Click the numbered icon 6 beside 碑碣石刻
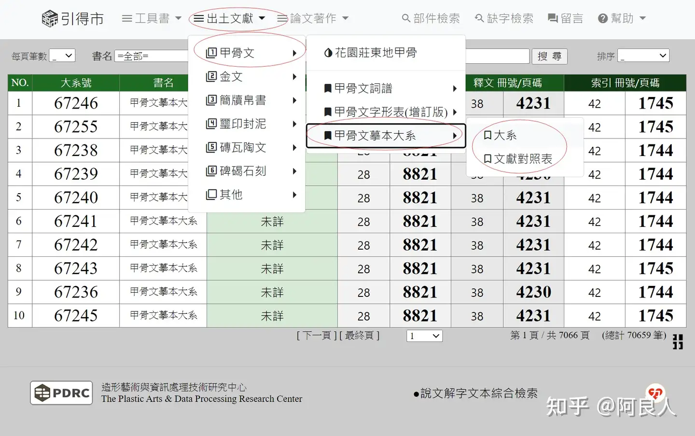The height and width of the screenshot is (436, 695). click(x=211, y=171)
